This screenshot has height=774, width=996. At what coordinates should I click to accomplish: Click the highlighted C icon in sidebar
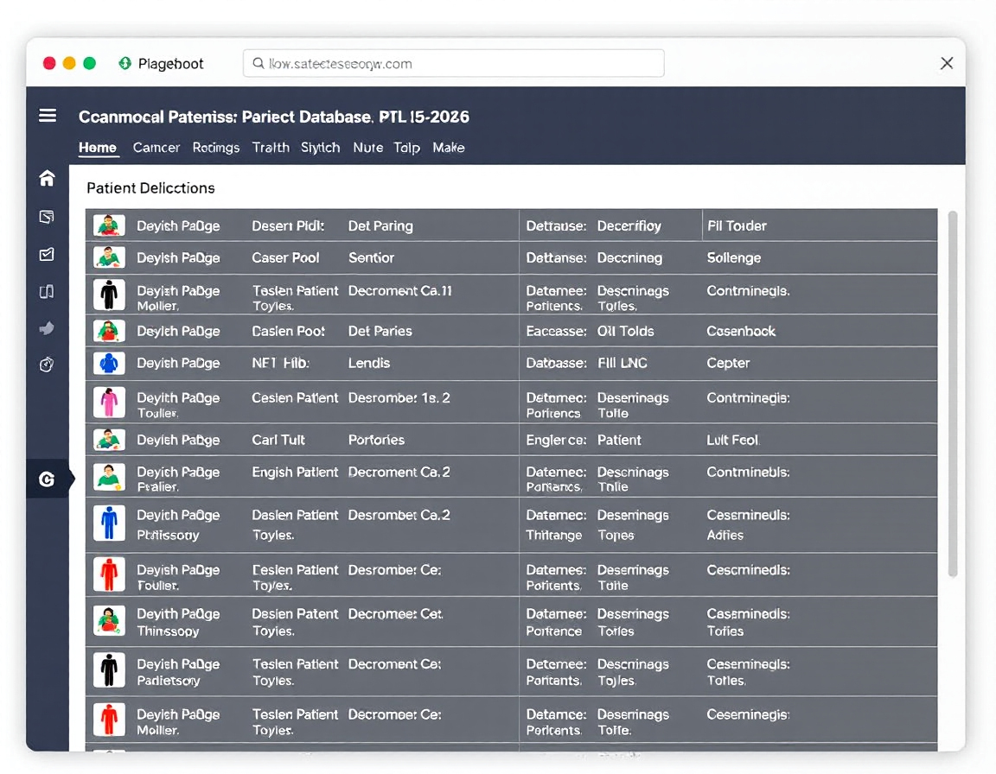click(47, 479)
